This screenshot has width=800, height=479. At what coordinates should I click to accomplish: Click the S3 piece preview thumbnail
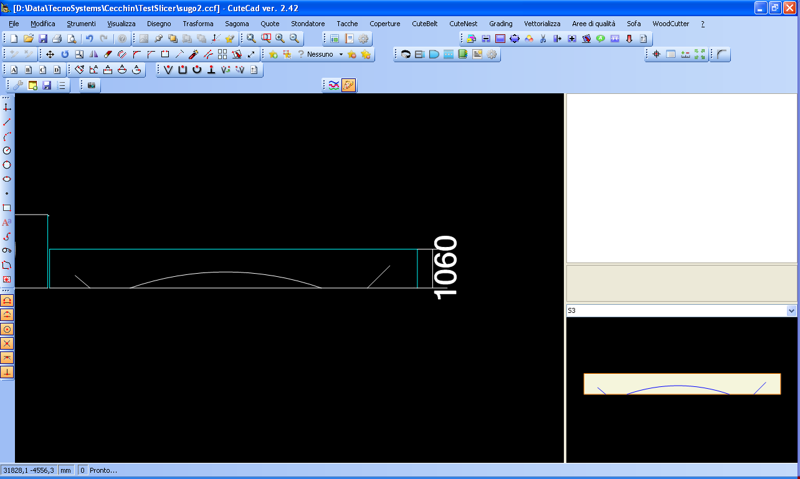pos(682,384)
